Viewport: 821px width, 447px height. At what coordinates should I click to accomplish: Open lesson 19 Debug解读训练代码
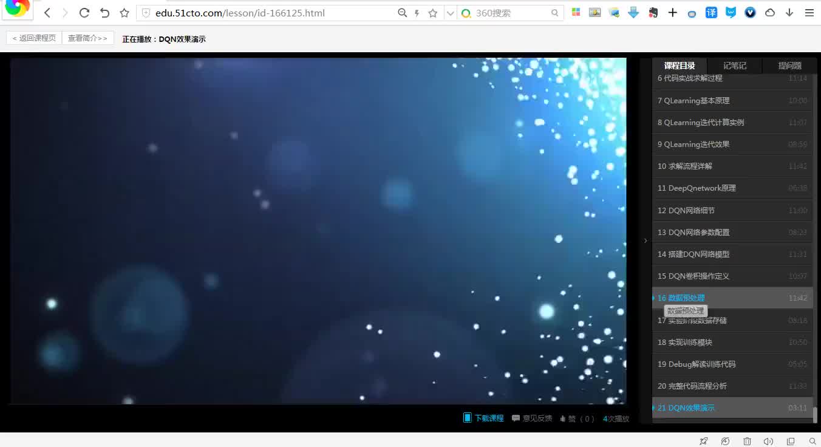[732, 364]
